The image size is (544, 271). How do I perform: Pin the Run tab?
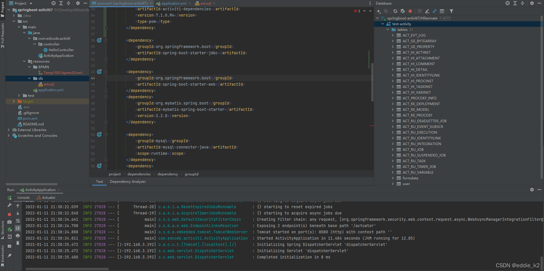point(9,256)
